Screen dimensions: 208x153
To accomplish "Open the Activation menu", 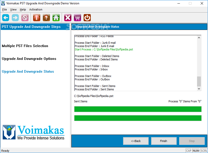I will [36, 9].
